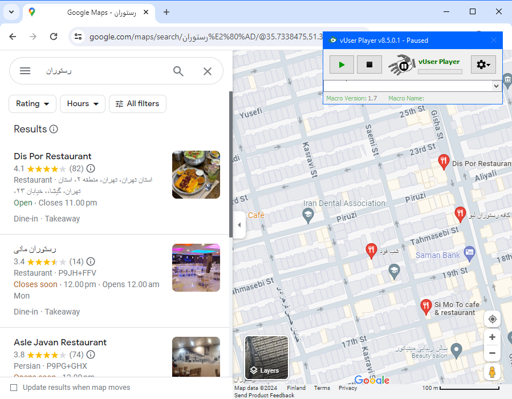Open the site information icon in address bar
The height and width of the screenshot is (399, 512).
click(x=78, y=37)
